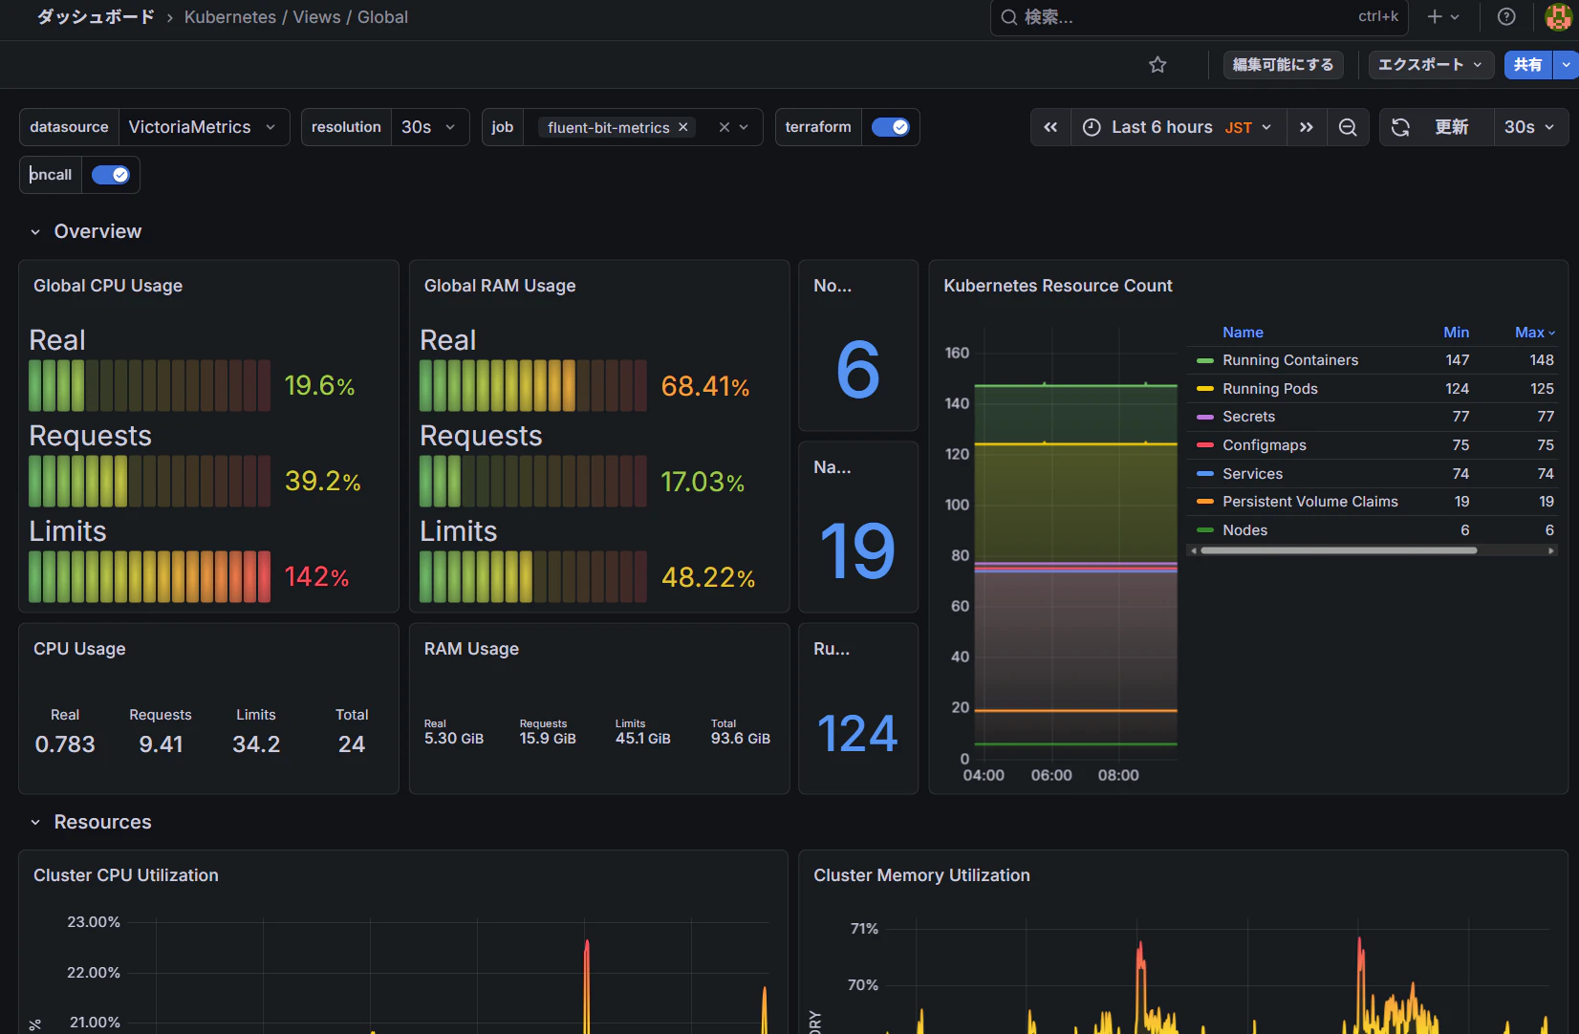
Task: Open the user avatar profile menu
Action: click(x=1558, y=16)
